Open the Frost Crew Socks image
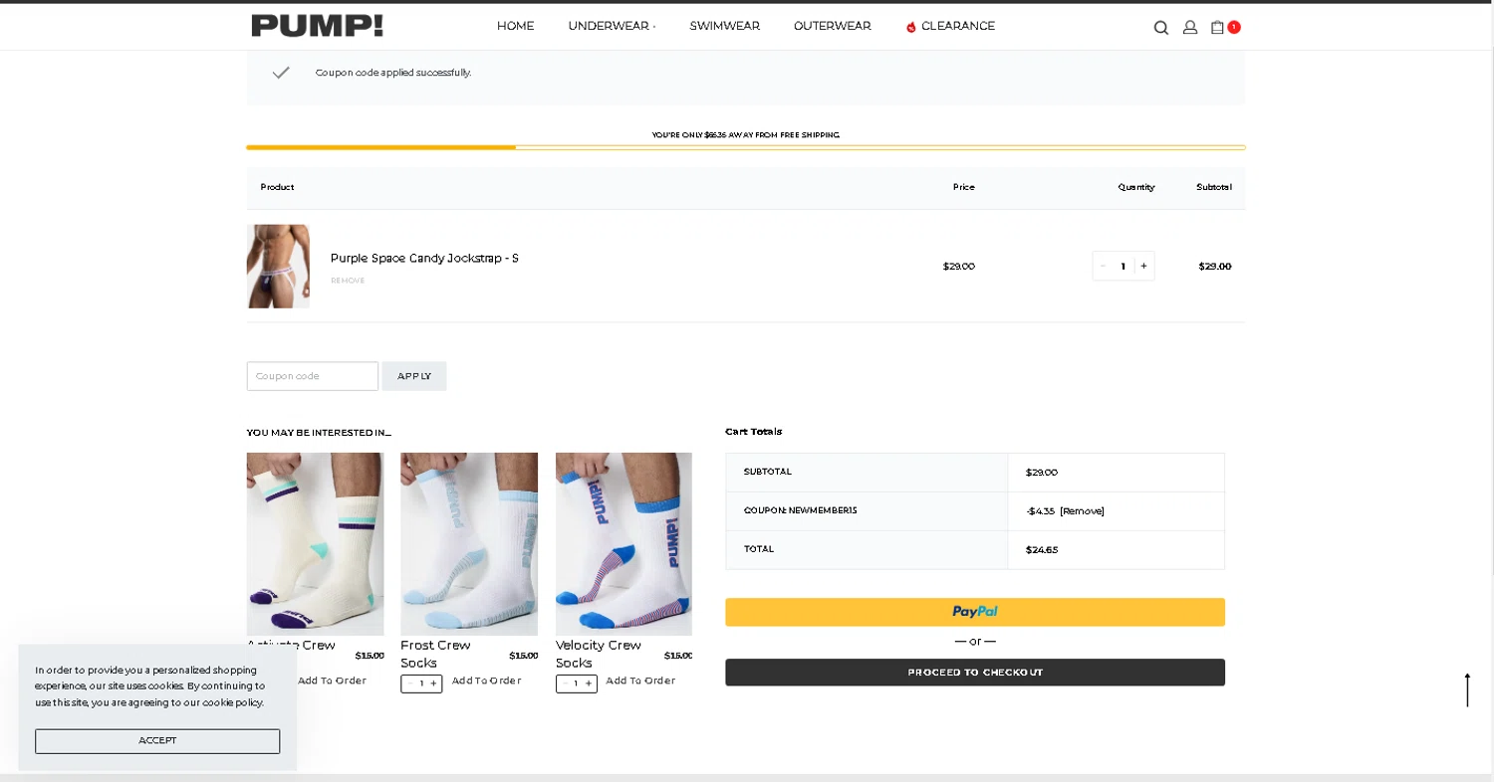Viewport: 1494px width, 782px height. pos(469,544)
